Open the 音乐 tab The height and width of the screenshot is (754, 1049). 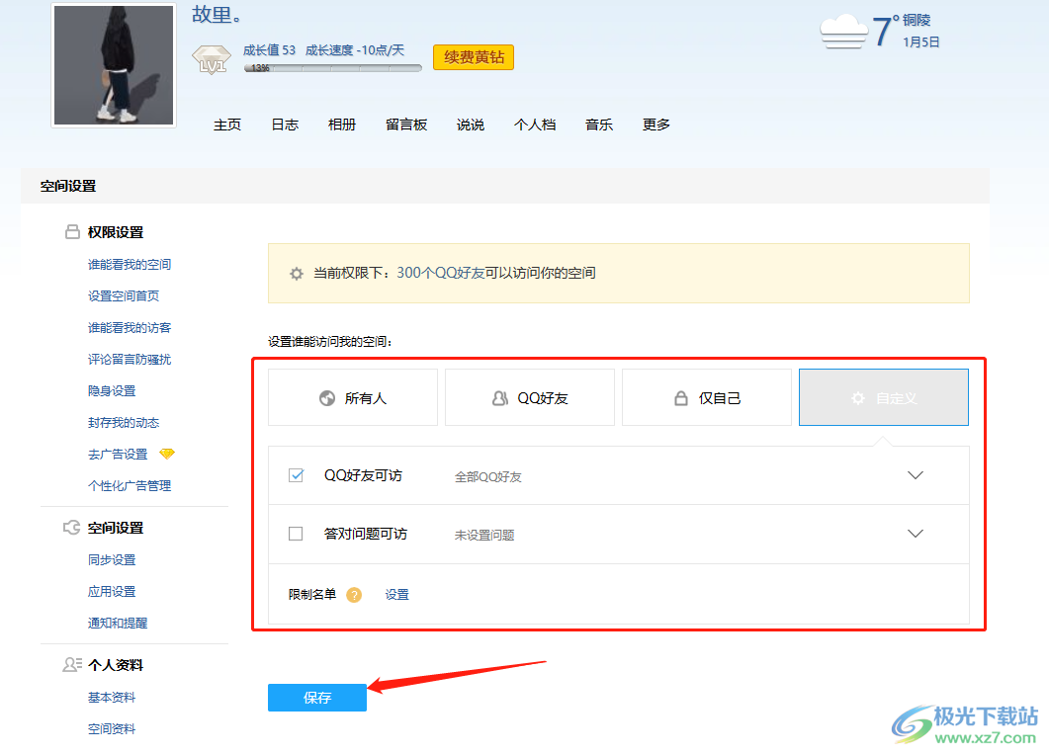[x=599, y=125]
